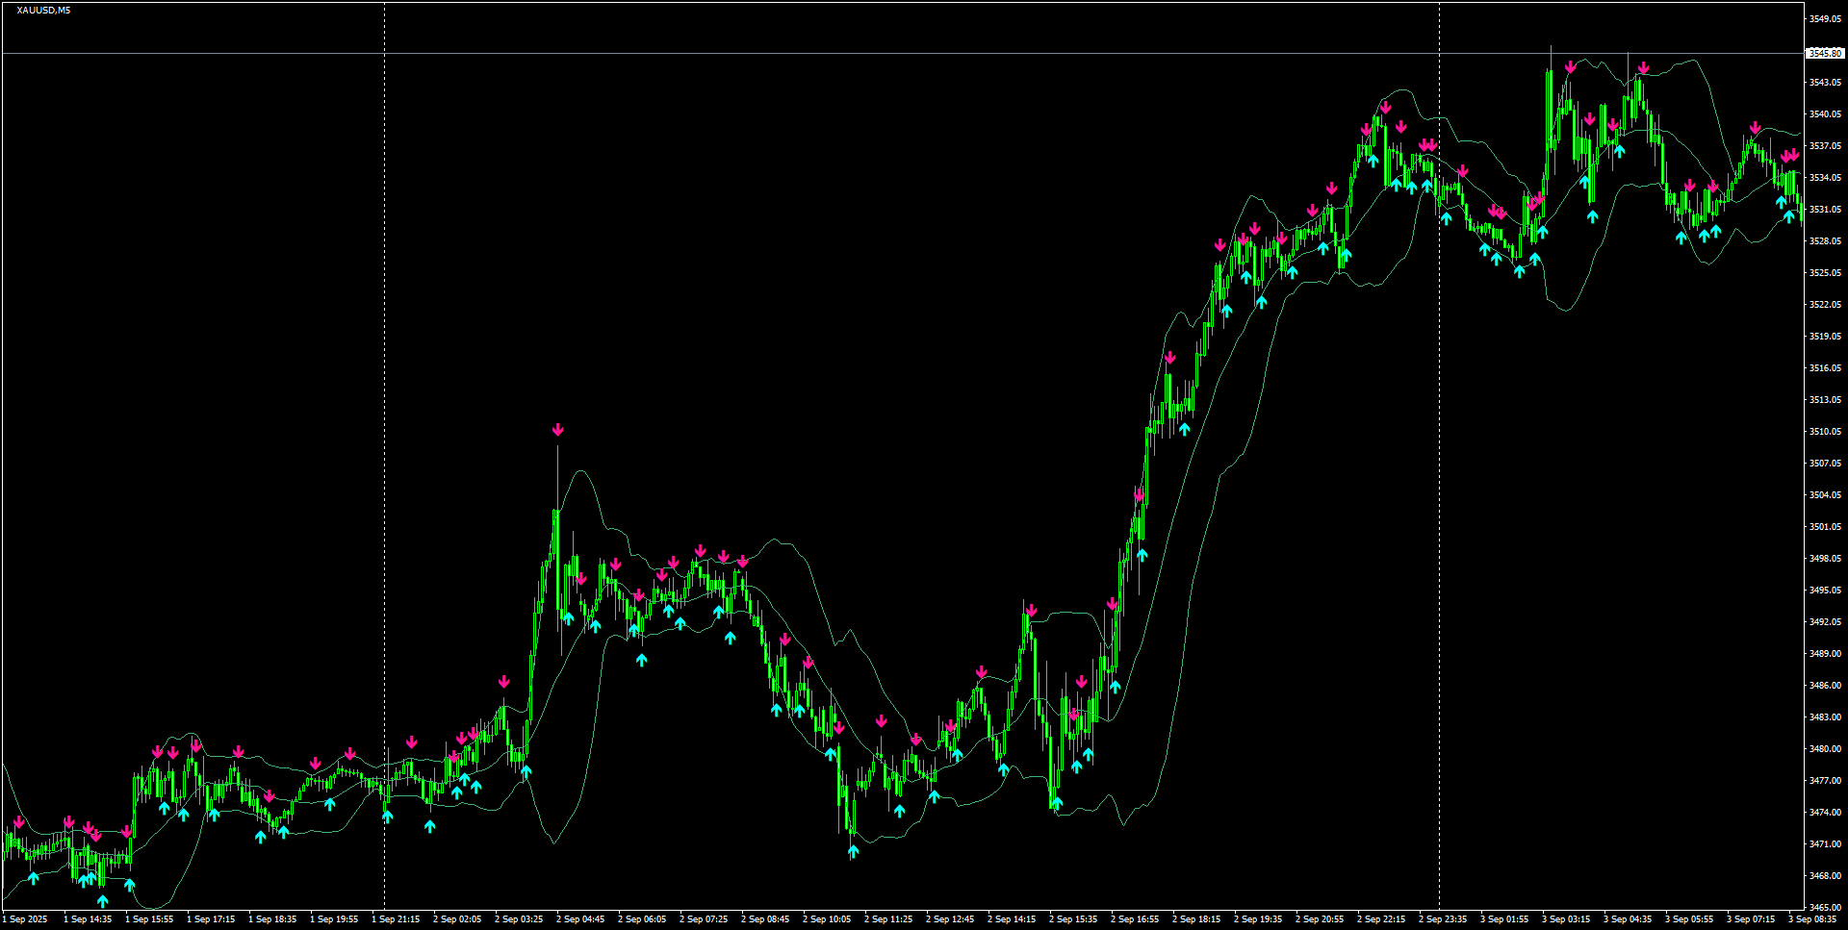The image size is (1848, 930).
Task: Click the 3 Sep 01:55 time label
Action: (x=1504, y=919)
